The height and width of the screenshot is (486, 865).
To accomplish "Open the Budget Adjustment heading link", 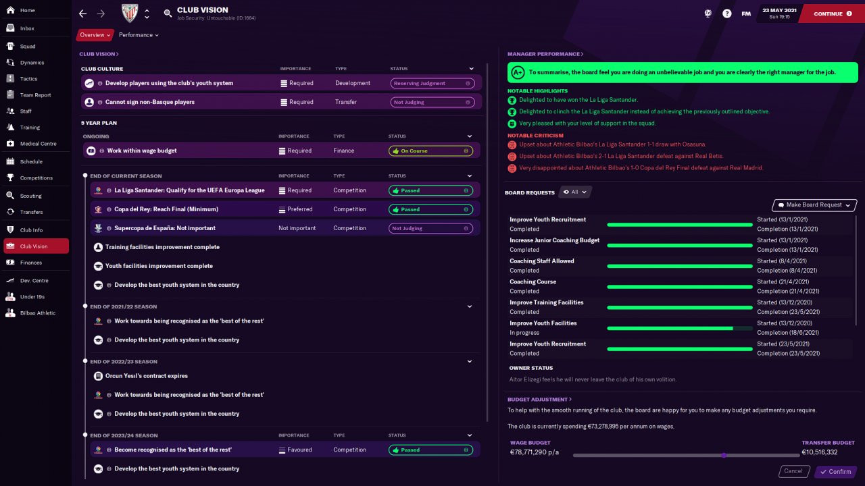I will [x=539, y=400].
